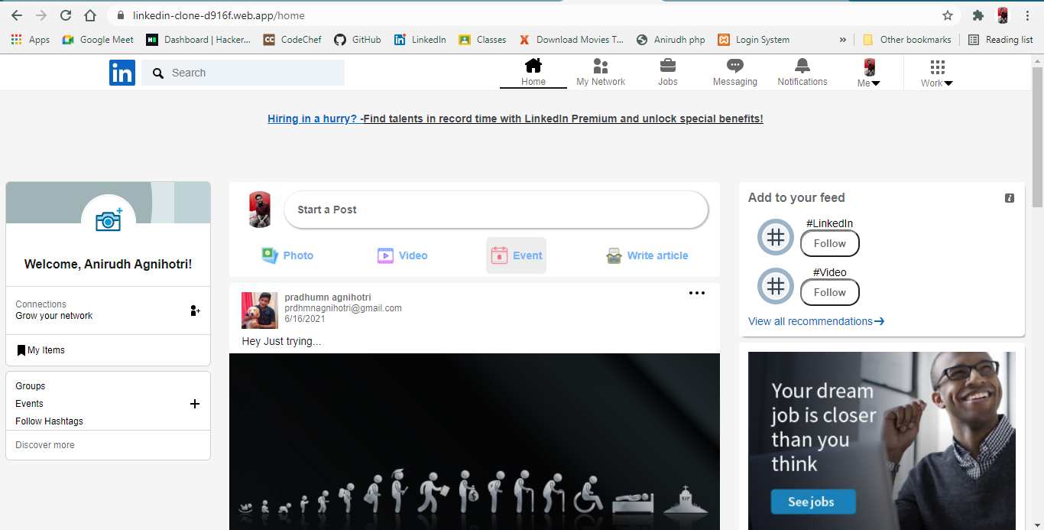Expand the Me profile dropdown
Image resolution: width=1044 pixels, height=530 pixels.
coord(869,73)
